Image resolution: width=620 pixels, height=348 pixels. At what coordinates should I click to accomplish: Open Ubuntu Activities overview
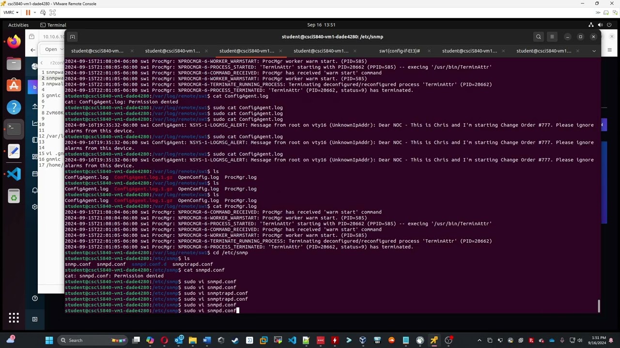point(18,25)
